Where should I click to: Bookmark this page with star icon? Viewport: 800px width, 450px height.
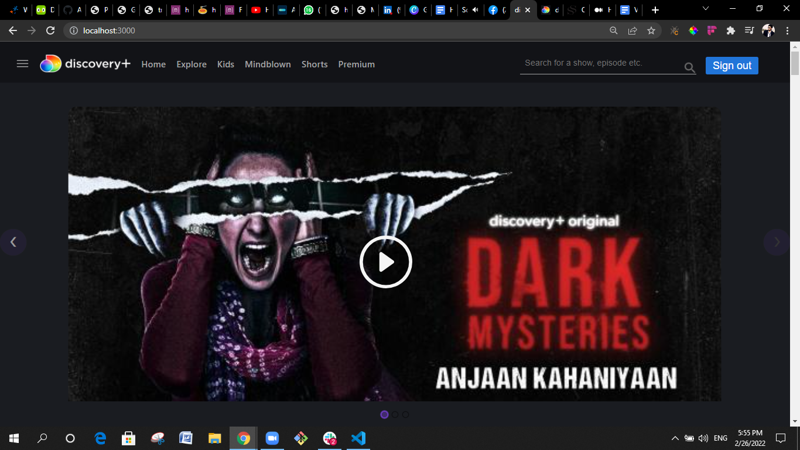pos(651,30)
